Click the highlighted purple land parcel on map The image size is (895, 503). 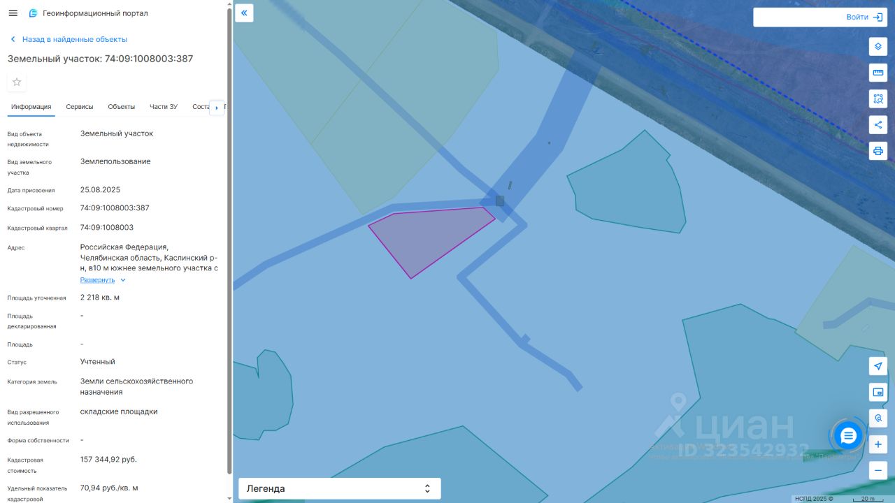point(431,240)
